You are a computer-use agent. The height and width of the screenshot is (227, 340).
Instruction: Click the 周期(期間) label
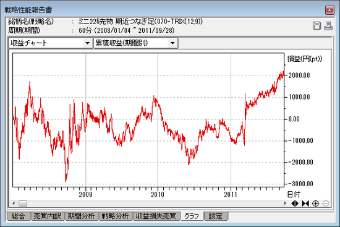click(x=24, y=30)
